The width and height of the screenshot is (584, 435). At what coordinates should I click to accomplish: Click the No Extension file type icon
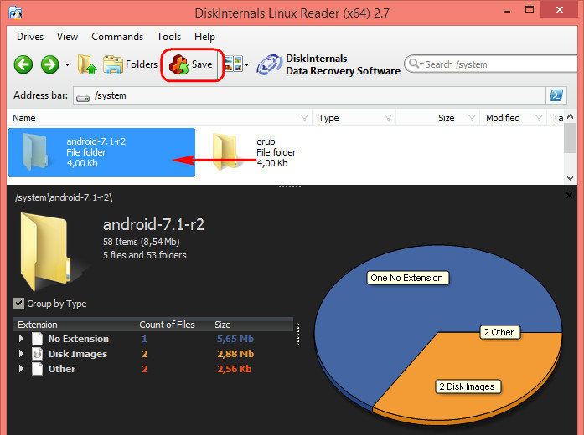pyautogui.click(x=37, y=339)
